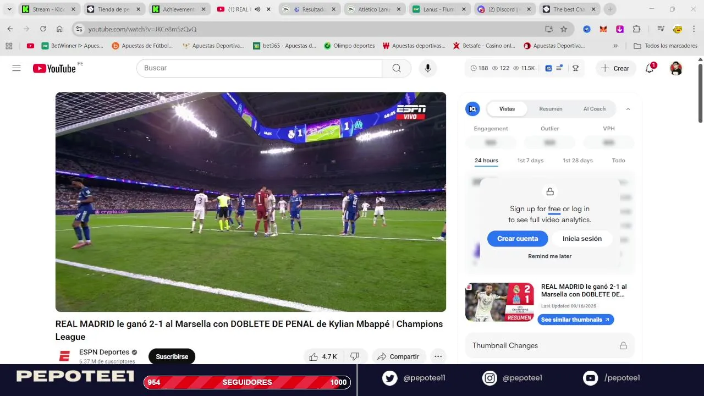Open ESPN Deportes channel name

pyautogui.click(x=104, y=352)
